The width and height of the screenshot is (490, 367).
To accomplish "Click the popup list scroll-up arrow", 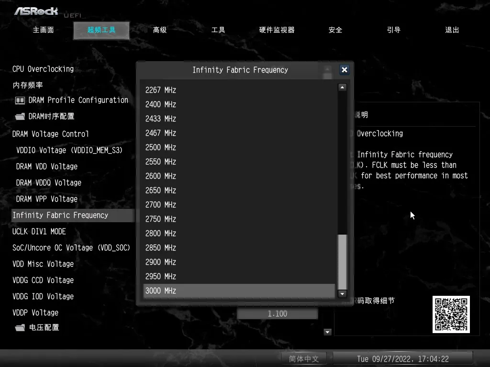I will pyautogui.click(x=342, y=87).
